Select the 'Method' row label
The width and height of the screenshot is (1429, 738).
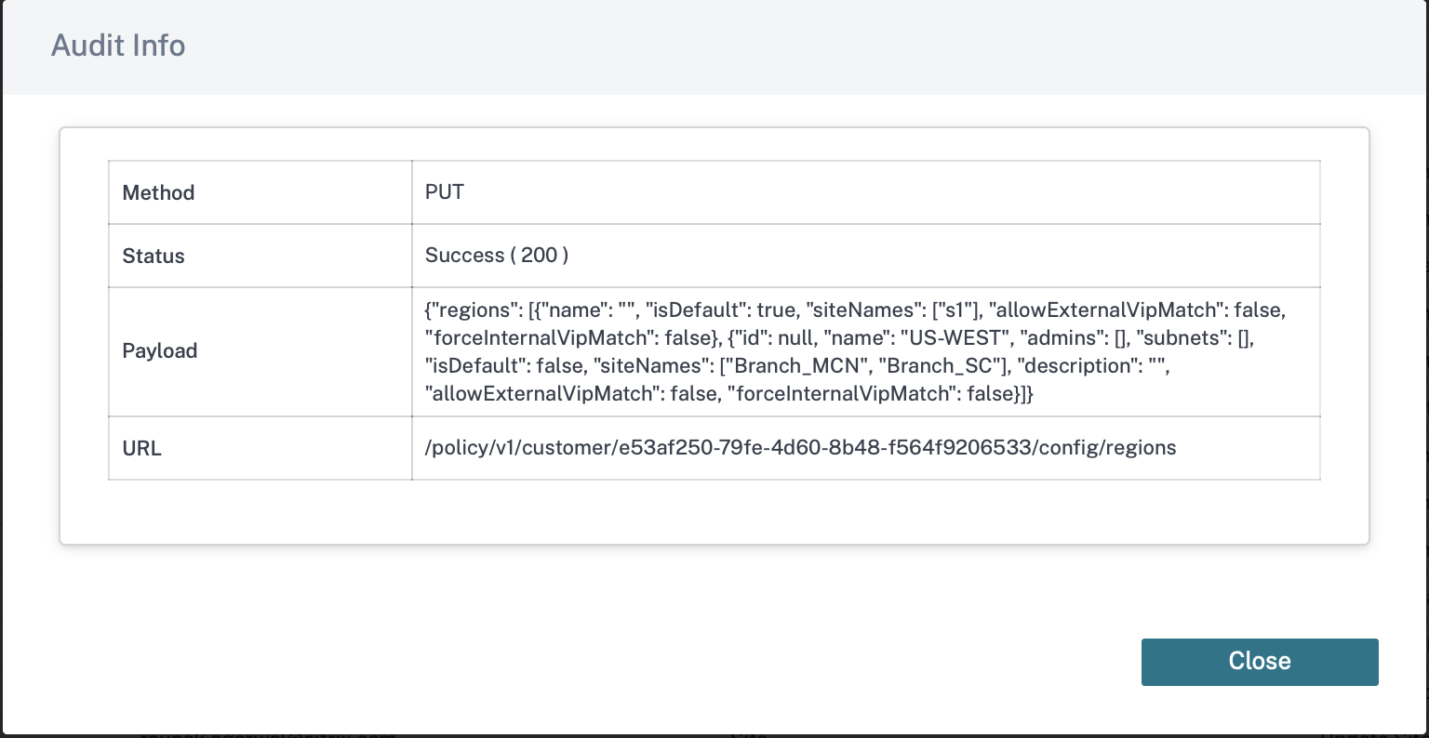[158, 192]
